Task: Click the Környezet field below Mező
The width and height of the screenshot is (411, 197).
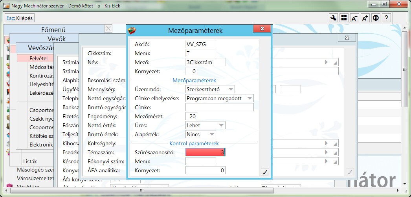Action: click(191, 71)
